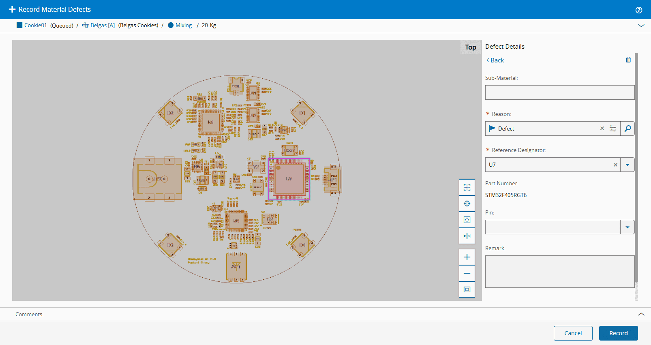The width and height of the screenshot is (651, 345).
Task: Click inside the Remark text area
Action: tap(559, 272)
